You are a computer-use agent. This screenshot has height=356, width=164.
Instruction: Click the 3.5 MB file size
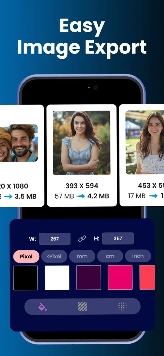(25, 196)
